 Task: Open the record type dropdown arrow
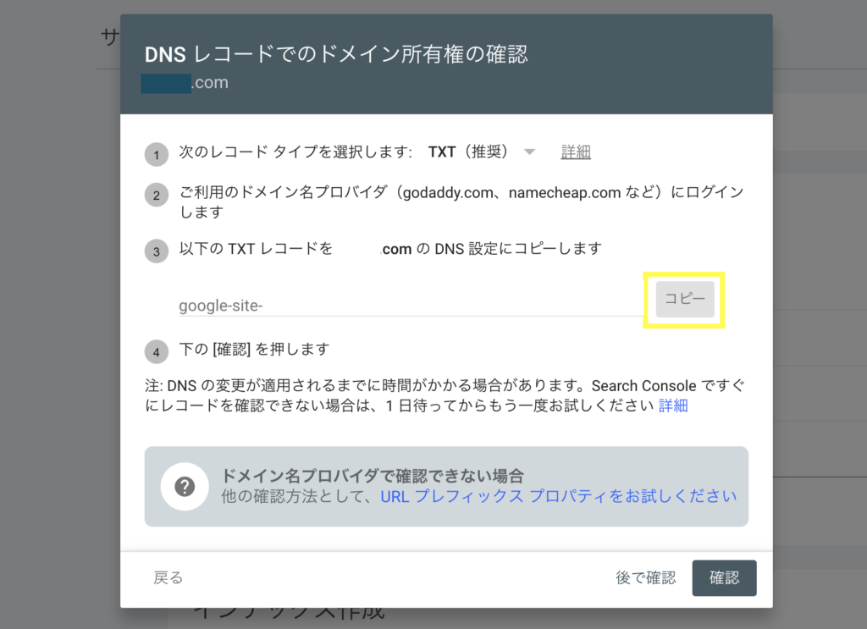[x=529, y=152]
